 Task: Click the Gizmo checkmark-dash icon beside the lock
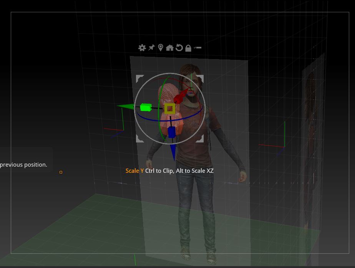pos(197,48)
